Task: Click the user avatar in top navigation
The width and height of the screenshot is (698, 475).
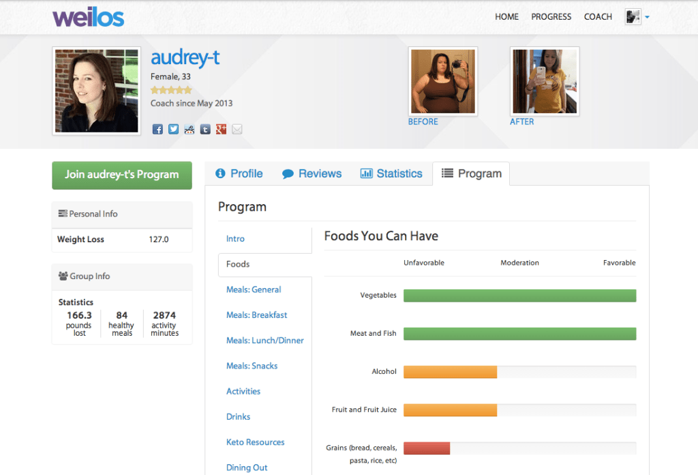Action: click(633, 17)
